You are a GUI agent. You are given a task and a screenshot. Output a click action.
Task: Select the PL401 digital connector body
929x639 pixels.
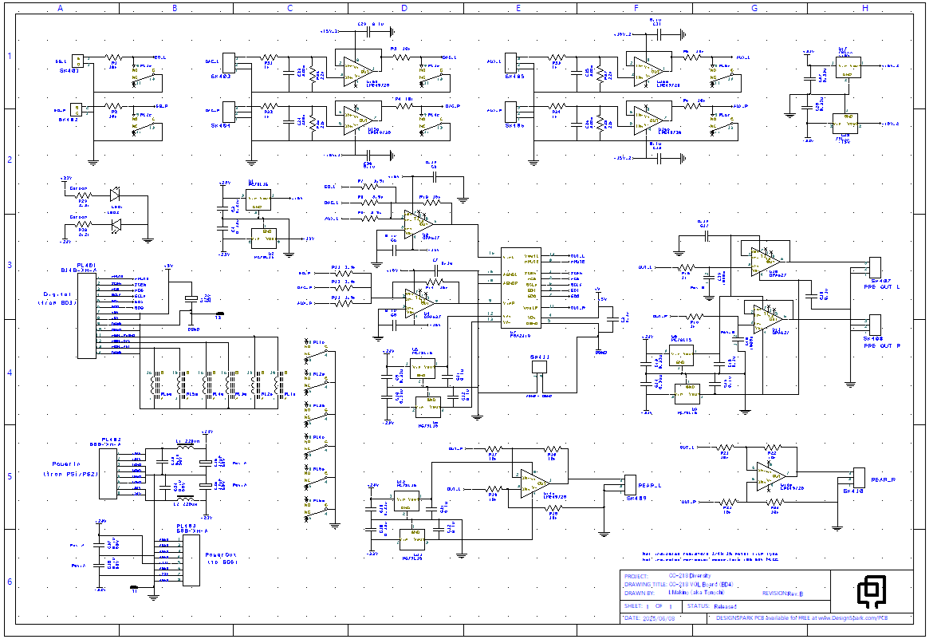point(86,315)
